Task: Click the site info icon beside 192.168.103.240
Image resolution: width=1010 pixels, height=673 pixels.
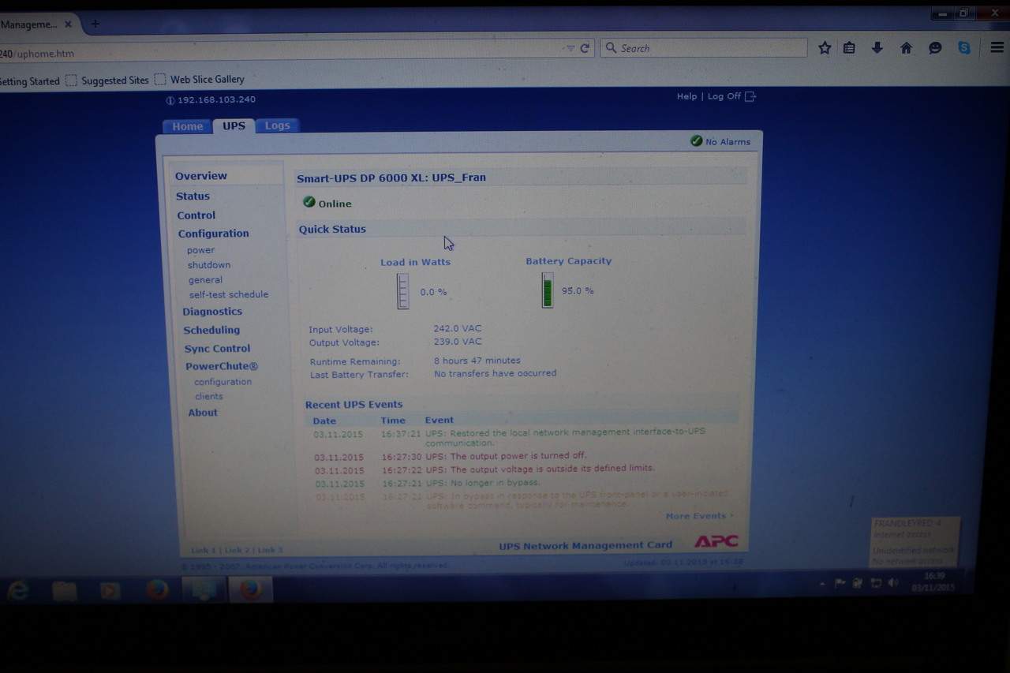Action: (x=170, y=100)
